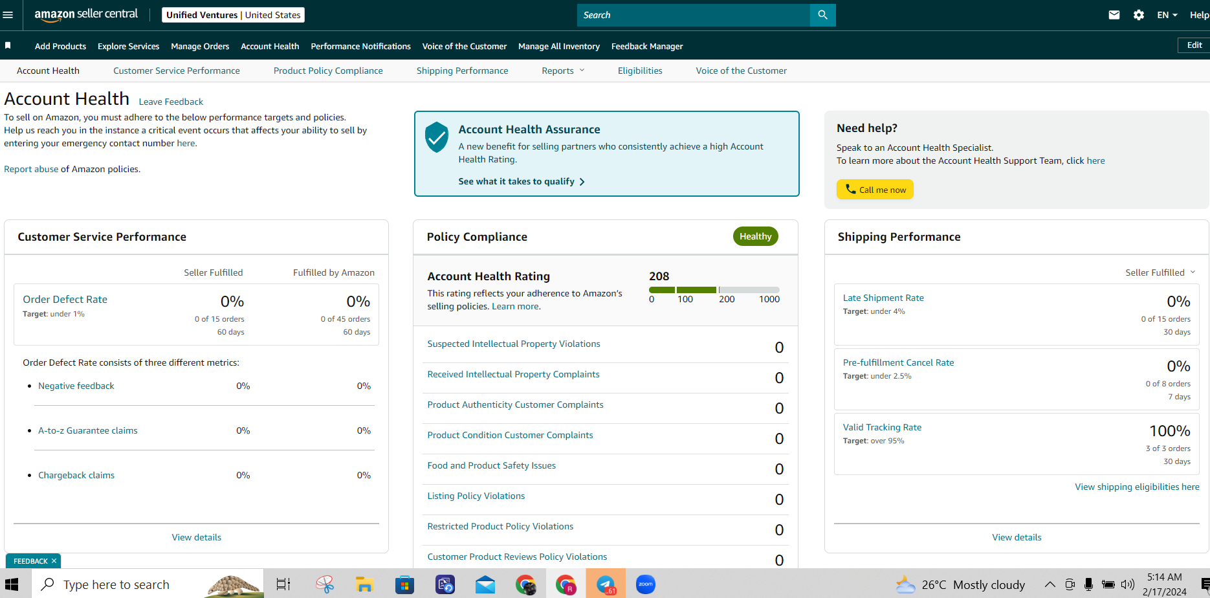Open the Valid Tracking Rate link
1210x598 pixels.
point(882,427)
